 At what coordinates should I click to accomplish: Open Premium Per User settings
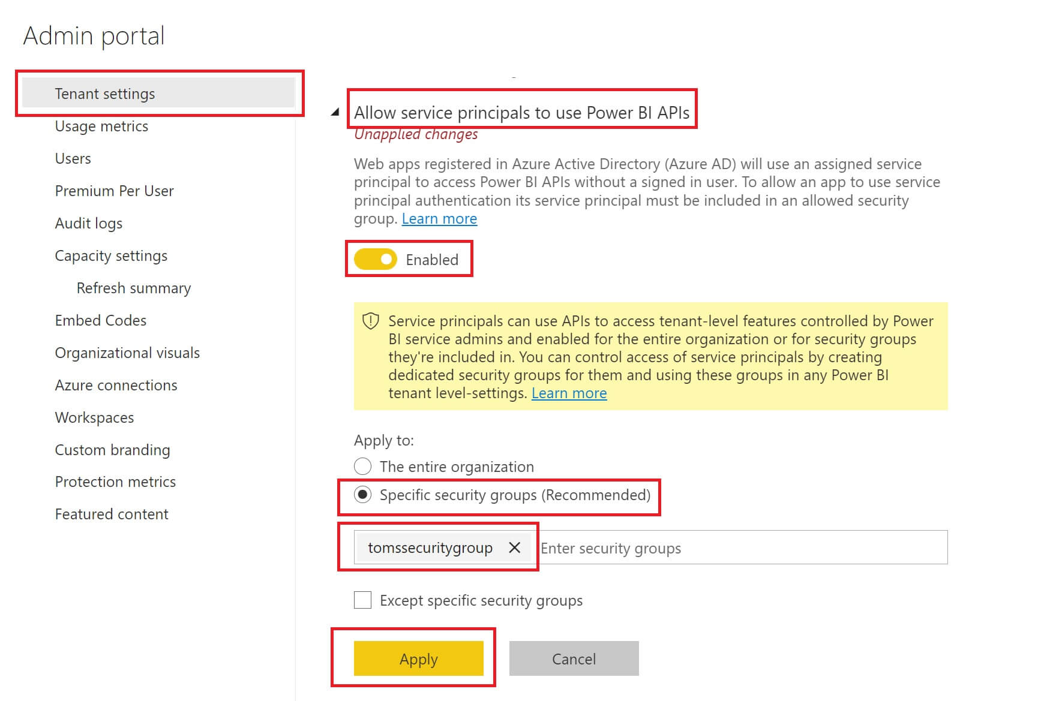[114, 191]
